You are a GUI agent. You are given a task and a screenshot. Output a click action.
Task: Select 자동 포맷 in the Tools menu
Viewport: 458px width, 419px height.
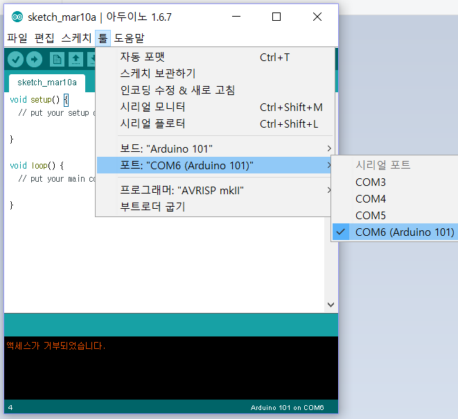point(215,57)
